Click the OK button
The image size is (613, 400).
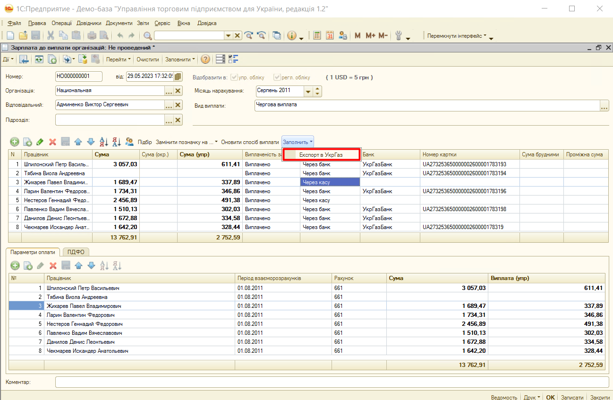click(x=551, y=397)
